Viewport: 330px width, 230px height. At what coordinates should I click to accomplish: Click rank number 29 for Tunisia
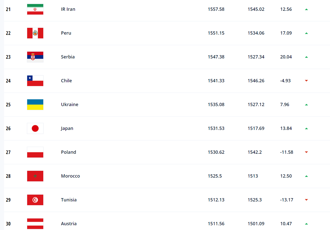click(x=8, y=200)
